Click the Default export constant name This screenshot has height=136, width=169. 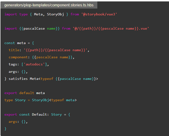point(39,114)
